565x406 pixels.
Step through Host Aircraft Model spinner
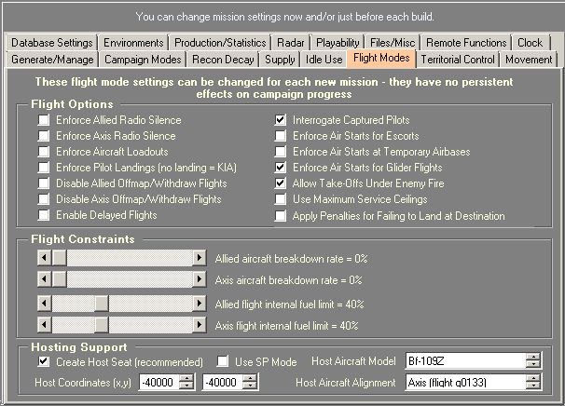[532, 361]
